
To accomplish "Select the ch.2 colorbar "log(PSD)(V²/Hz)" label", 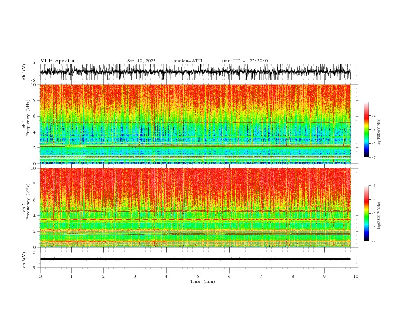I will (380, 216).
